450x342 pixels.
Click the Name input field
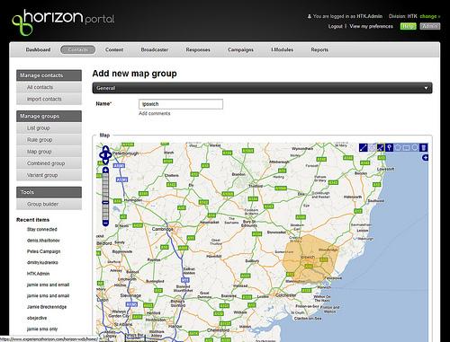[x=181, y=104]
